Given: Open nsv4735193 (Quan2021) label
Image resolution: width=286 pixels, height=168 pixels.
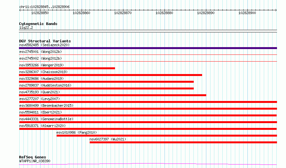Looking at the screenshot, I should (40, 92).
